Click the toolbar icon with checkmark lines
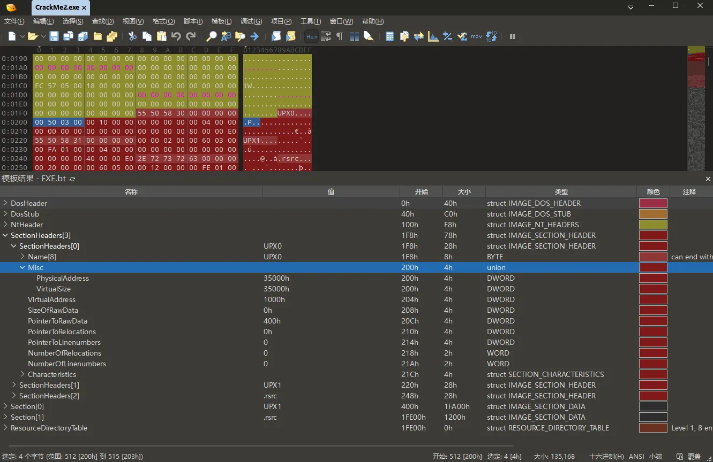Image resolution: width=713 pixels, height=462 pixels. tap(462, 36)
